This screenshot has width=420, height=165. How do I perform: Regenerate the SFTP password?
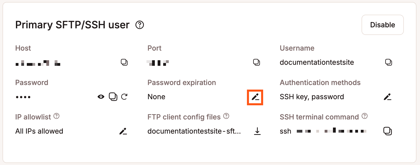[124, 97]
